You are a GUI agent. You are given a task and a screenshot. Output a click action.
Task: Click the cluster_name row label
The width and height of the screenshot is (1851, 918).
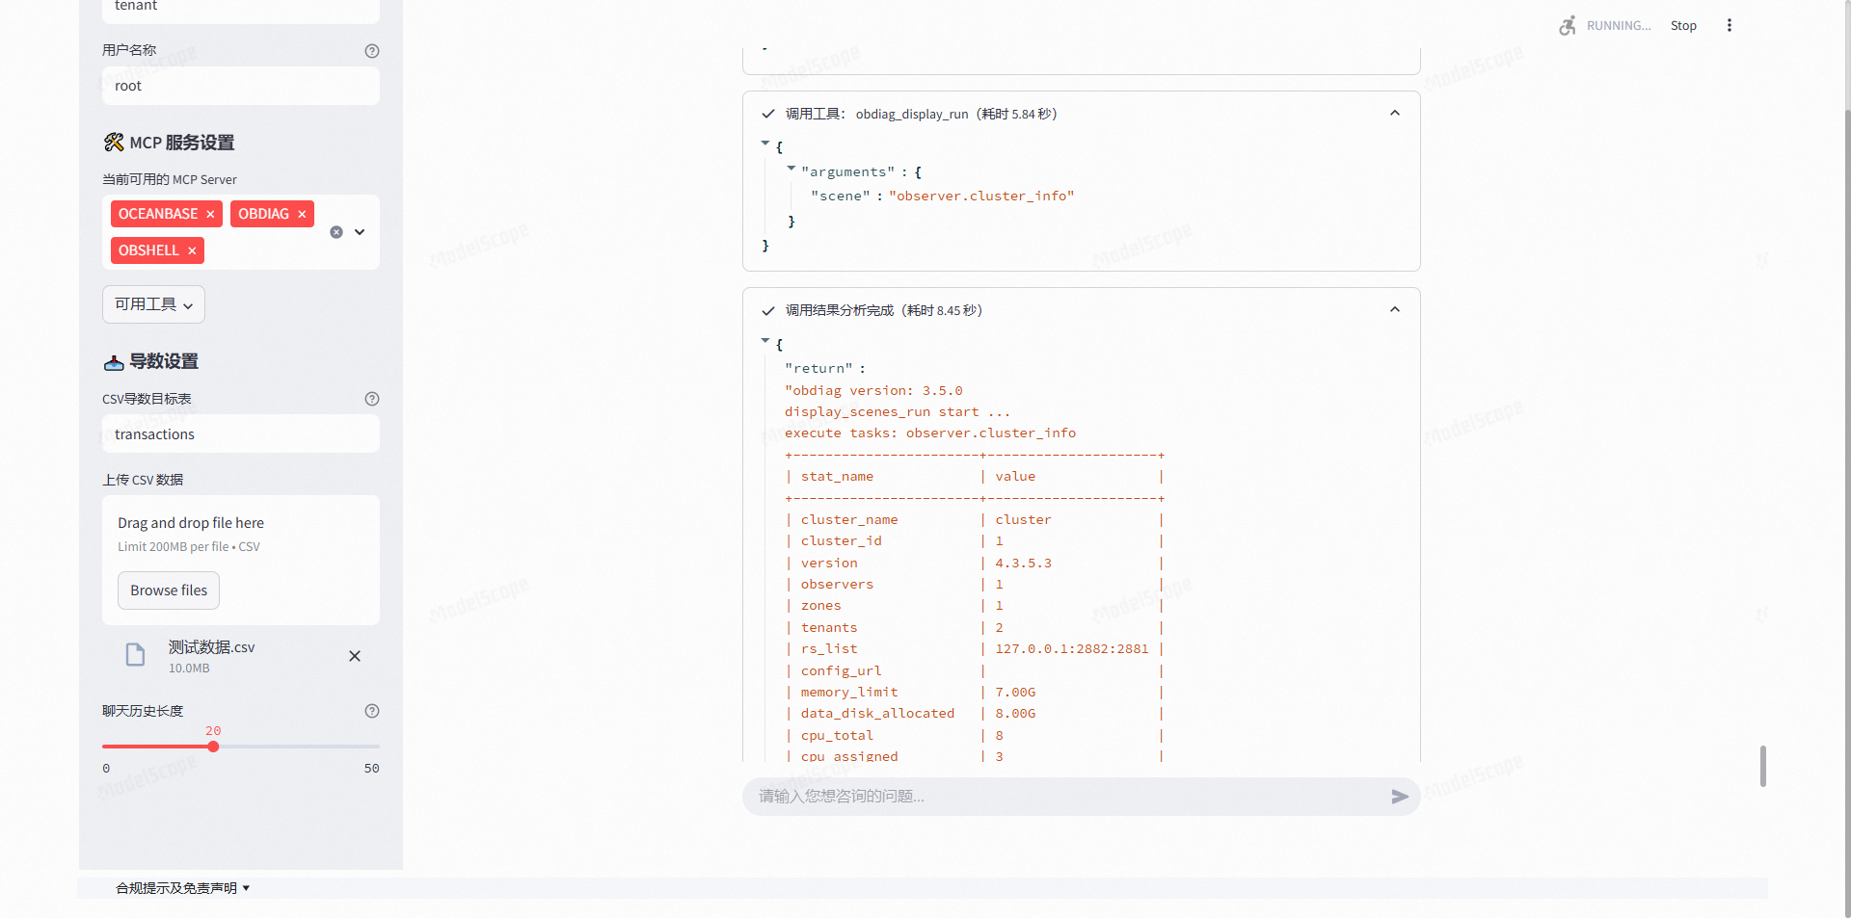(x=849, y=519)
